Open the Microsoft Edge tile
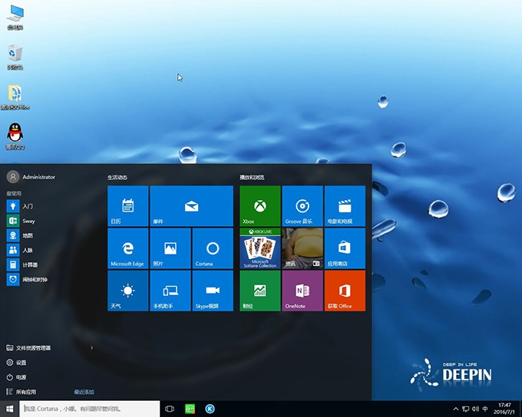Viewport: 522px width, 417px height. coord(128,248)
